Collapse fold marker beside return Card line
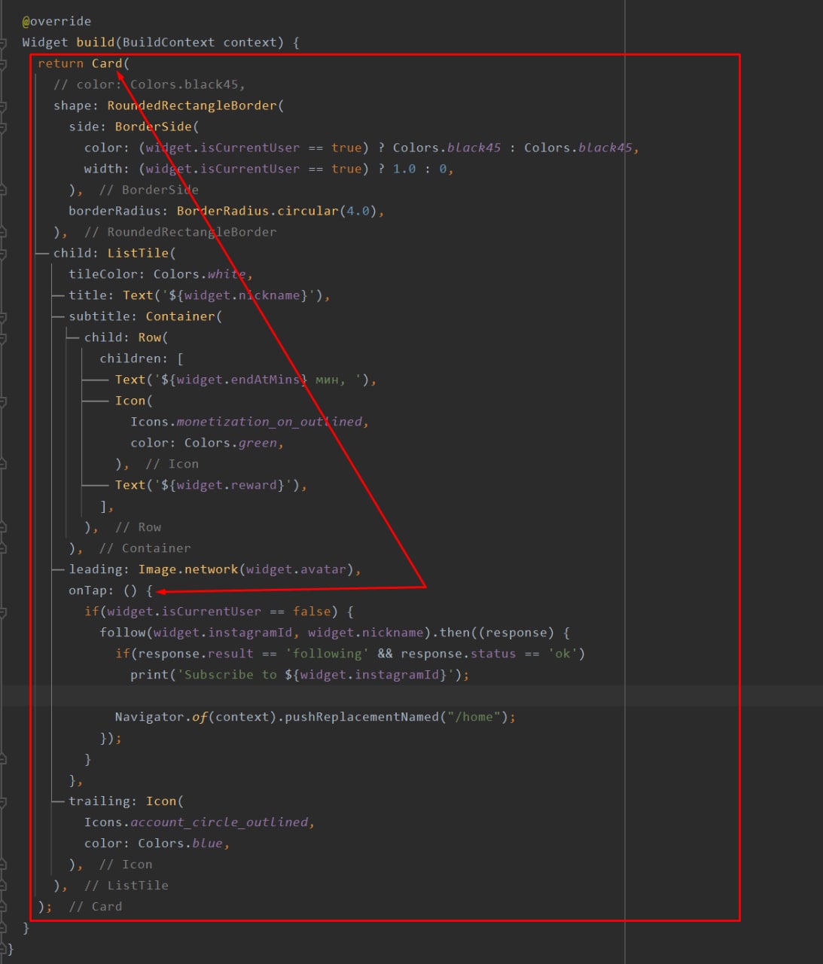This screenshot has height=964, width=823. (x=3, y=64)
